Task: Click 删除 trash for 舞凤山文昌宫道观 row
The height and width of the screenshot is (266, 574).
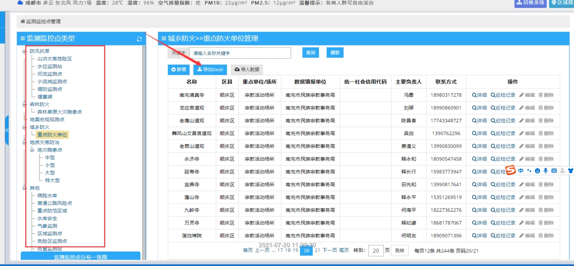Action: (x=546, y=133)
